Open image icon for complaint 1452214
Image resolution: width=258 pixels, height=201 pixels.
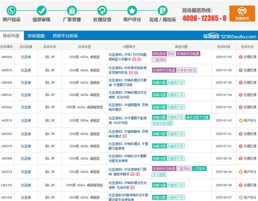[132, 174]
